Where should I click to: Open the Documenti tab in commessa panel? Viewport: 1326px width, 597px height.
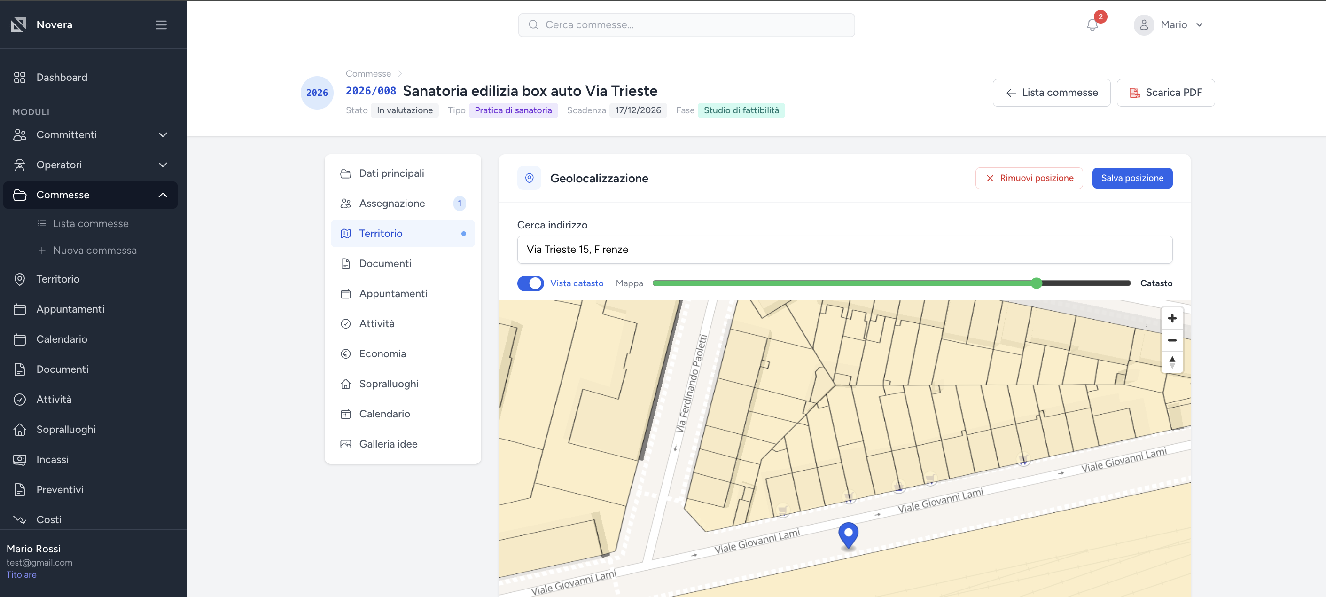403,264
